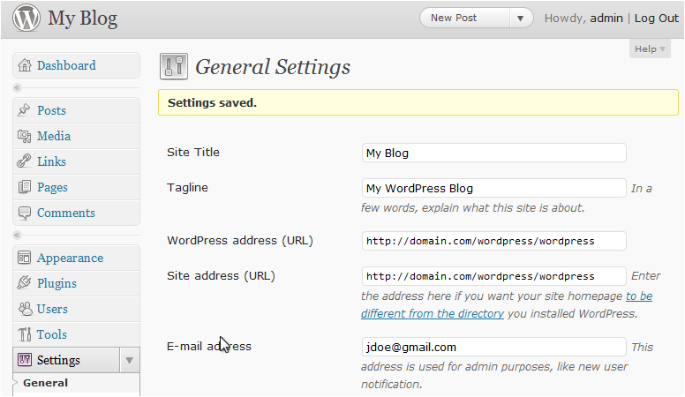The image size is (685, 397).
Task: Click the 'Settings saved.' notice text
Action: pos(213,103)
